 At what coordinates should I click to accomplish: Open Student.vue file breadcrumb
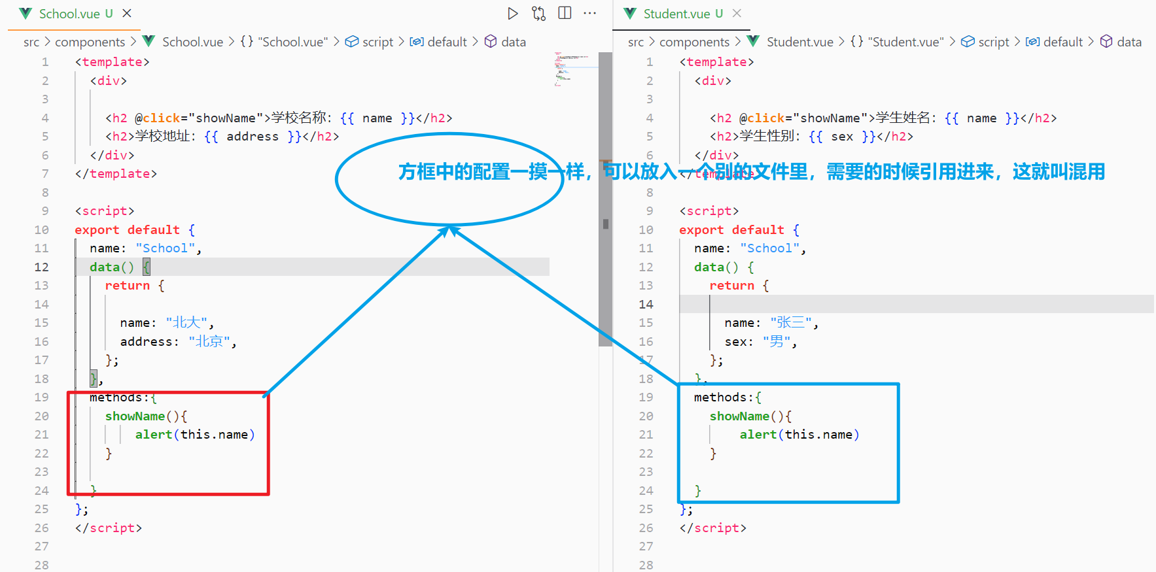point(799,42)
